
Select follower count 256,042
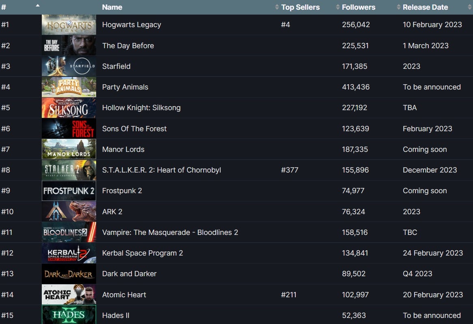click(x=356, y=25)
